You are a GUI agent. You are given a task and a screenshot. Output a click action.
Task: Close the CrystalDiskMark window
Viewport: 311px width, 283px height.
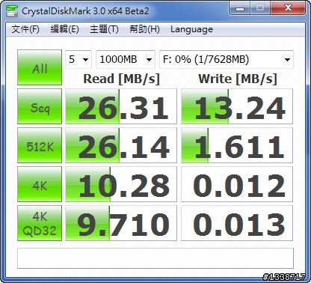click(288, 8)
